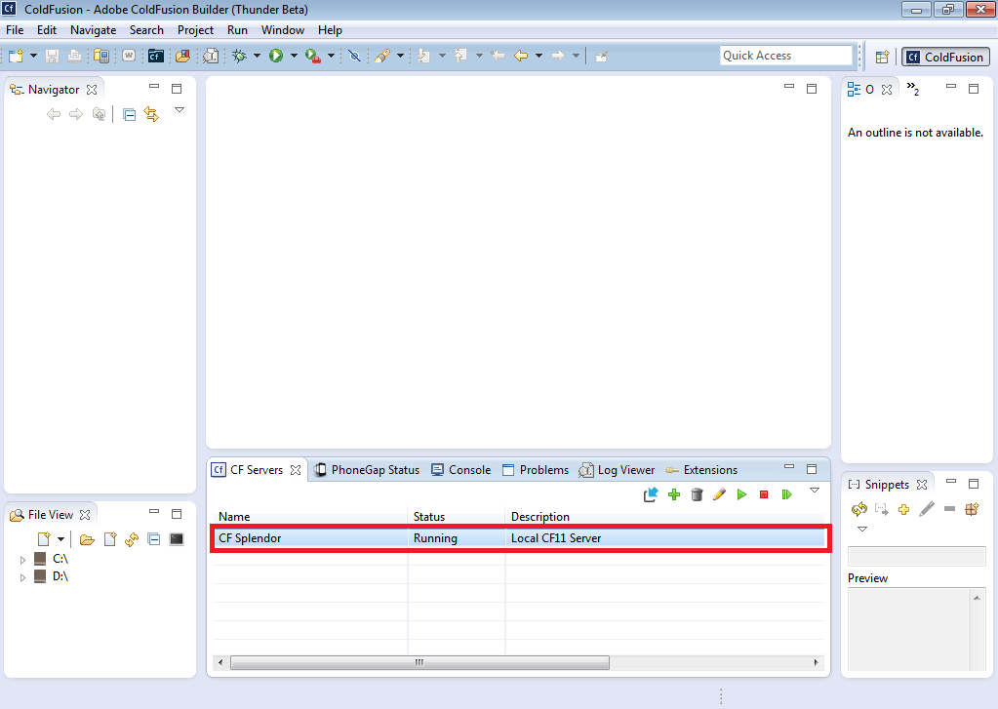The width and height of the screenshot is (998, 709).
Task: Open the Run button dropdown arrow
Action: [293, 56]
